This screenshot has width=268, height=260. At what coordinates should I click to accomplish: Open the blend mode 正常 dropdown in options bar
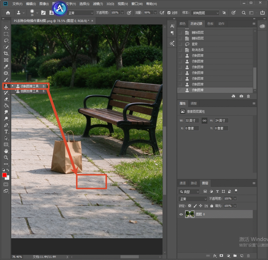tap(81, 13)
